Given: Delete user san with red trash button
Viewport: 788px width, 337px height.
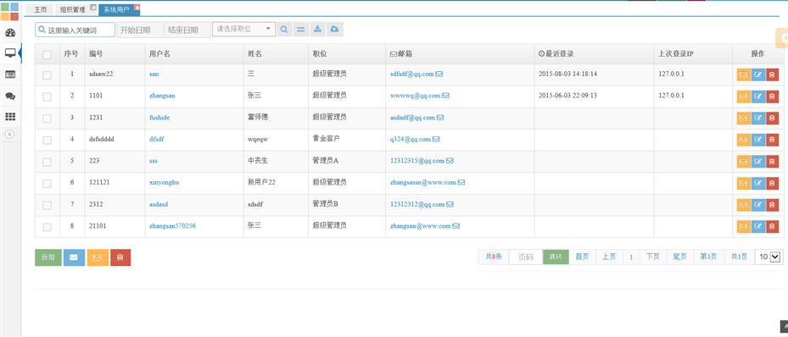Looking at the screenshot, I should pos(773,75).
